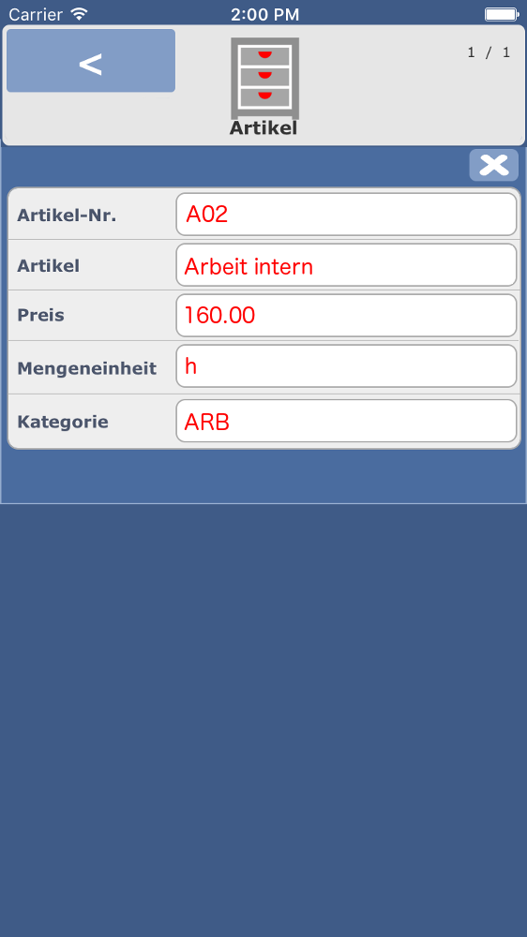Close the form with the X button

[493, 165]
